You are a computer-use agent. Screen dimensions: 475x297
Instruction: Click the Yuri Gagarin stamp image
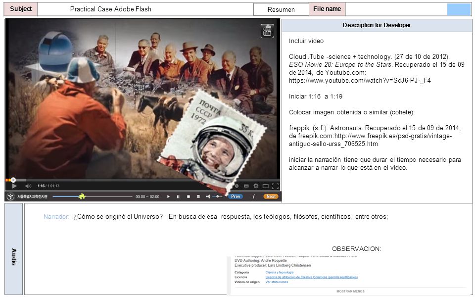click(211, 143)
